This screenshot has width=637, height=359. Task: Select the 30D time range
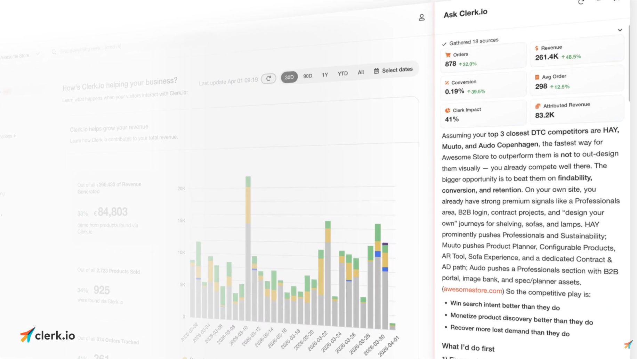pos(289,77)
